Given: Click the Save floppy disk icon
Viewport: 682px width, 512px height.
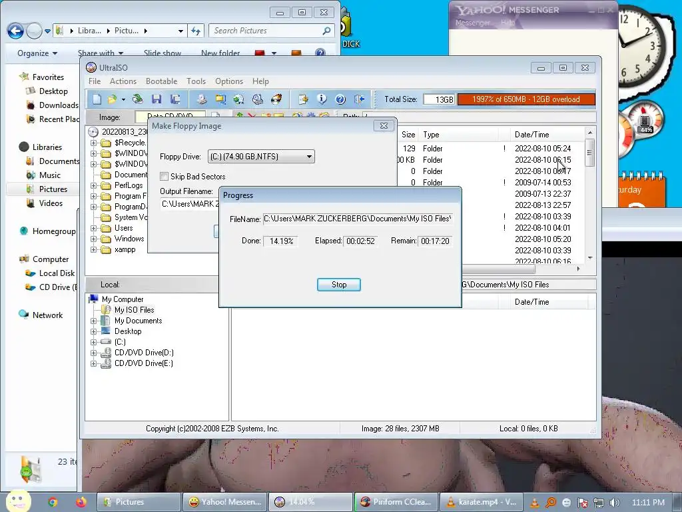Looking at the screenshot, I should point(157,99).
